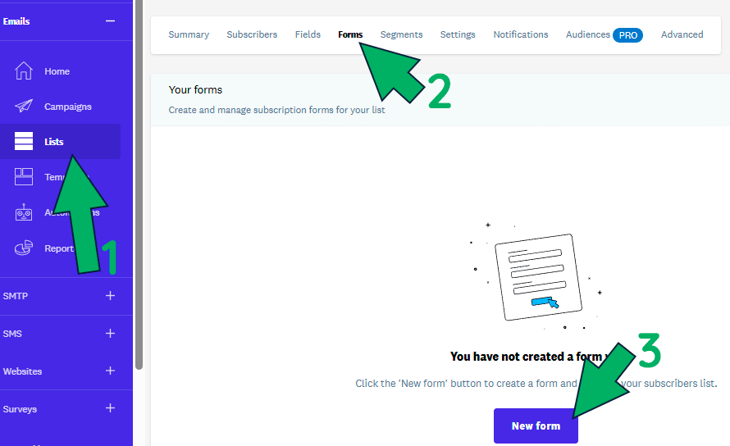Click the Lists stacked bars icon
The height and width of the screenshot is (446, 730).
(x=24, y=142)
